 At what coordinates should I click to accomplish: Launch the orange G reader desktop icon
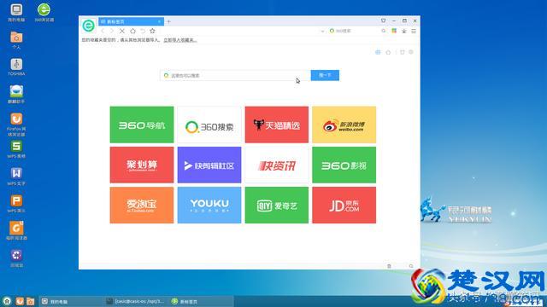(16, 231)
